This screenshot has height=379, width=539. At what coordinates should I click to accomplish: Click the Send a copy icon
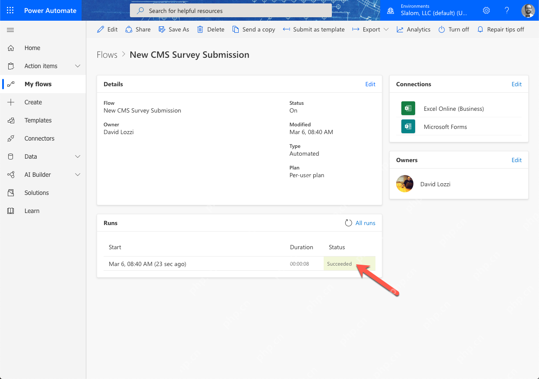236,29
